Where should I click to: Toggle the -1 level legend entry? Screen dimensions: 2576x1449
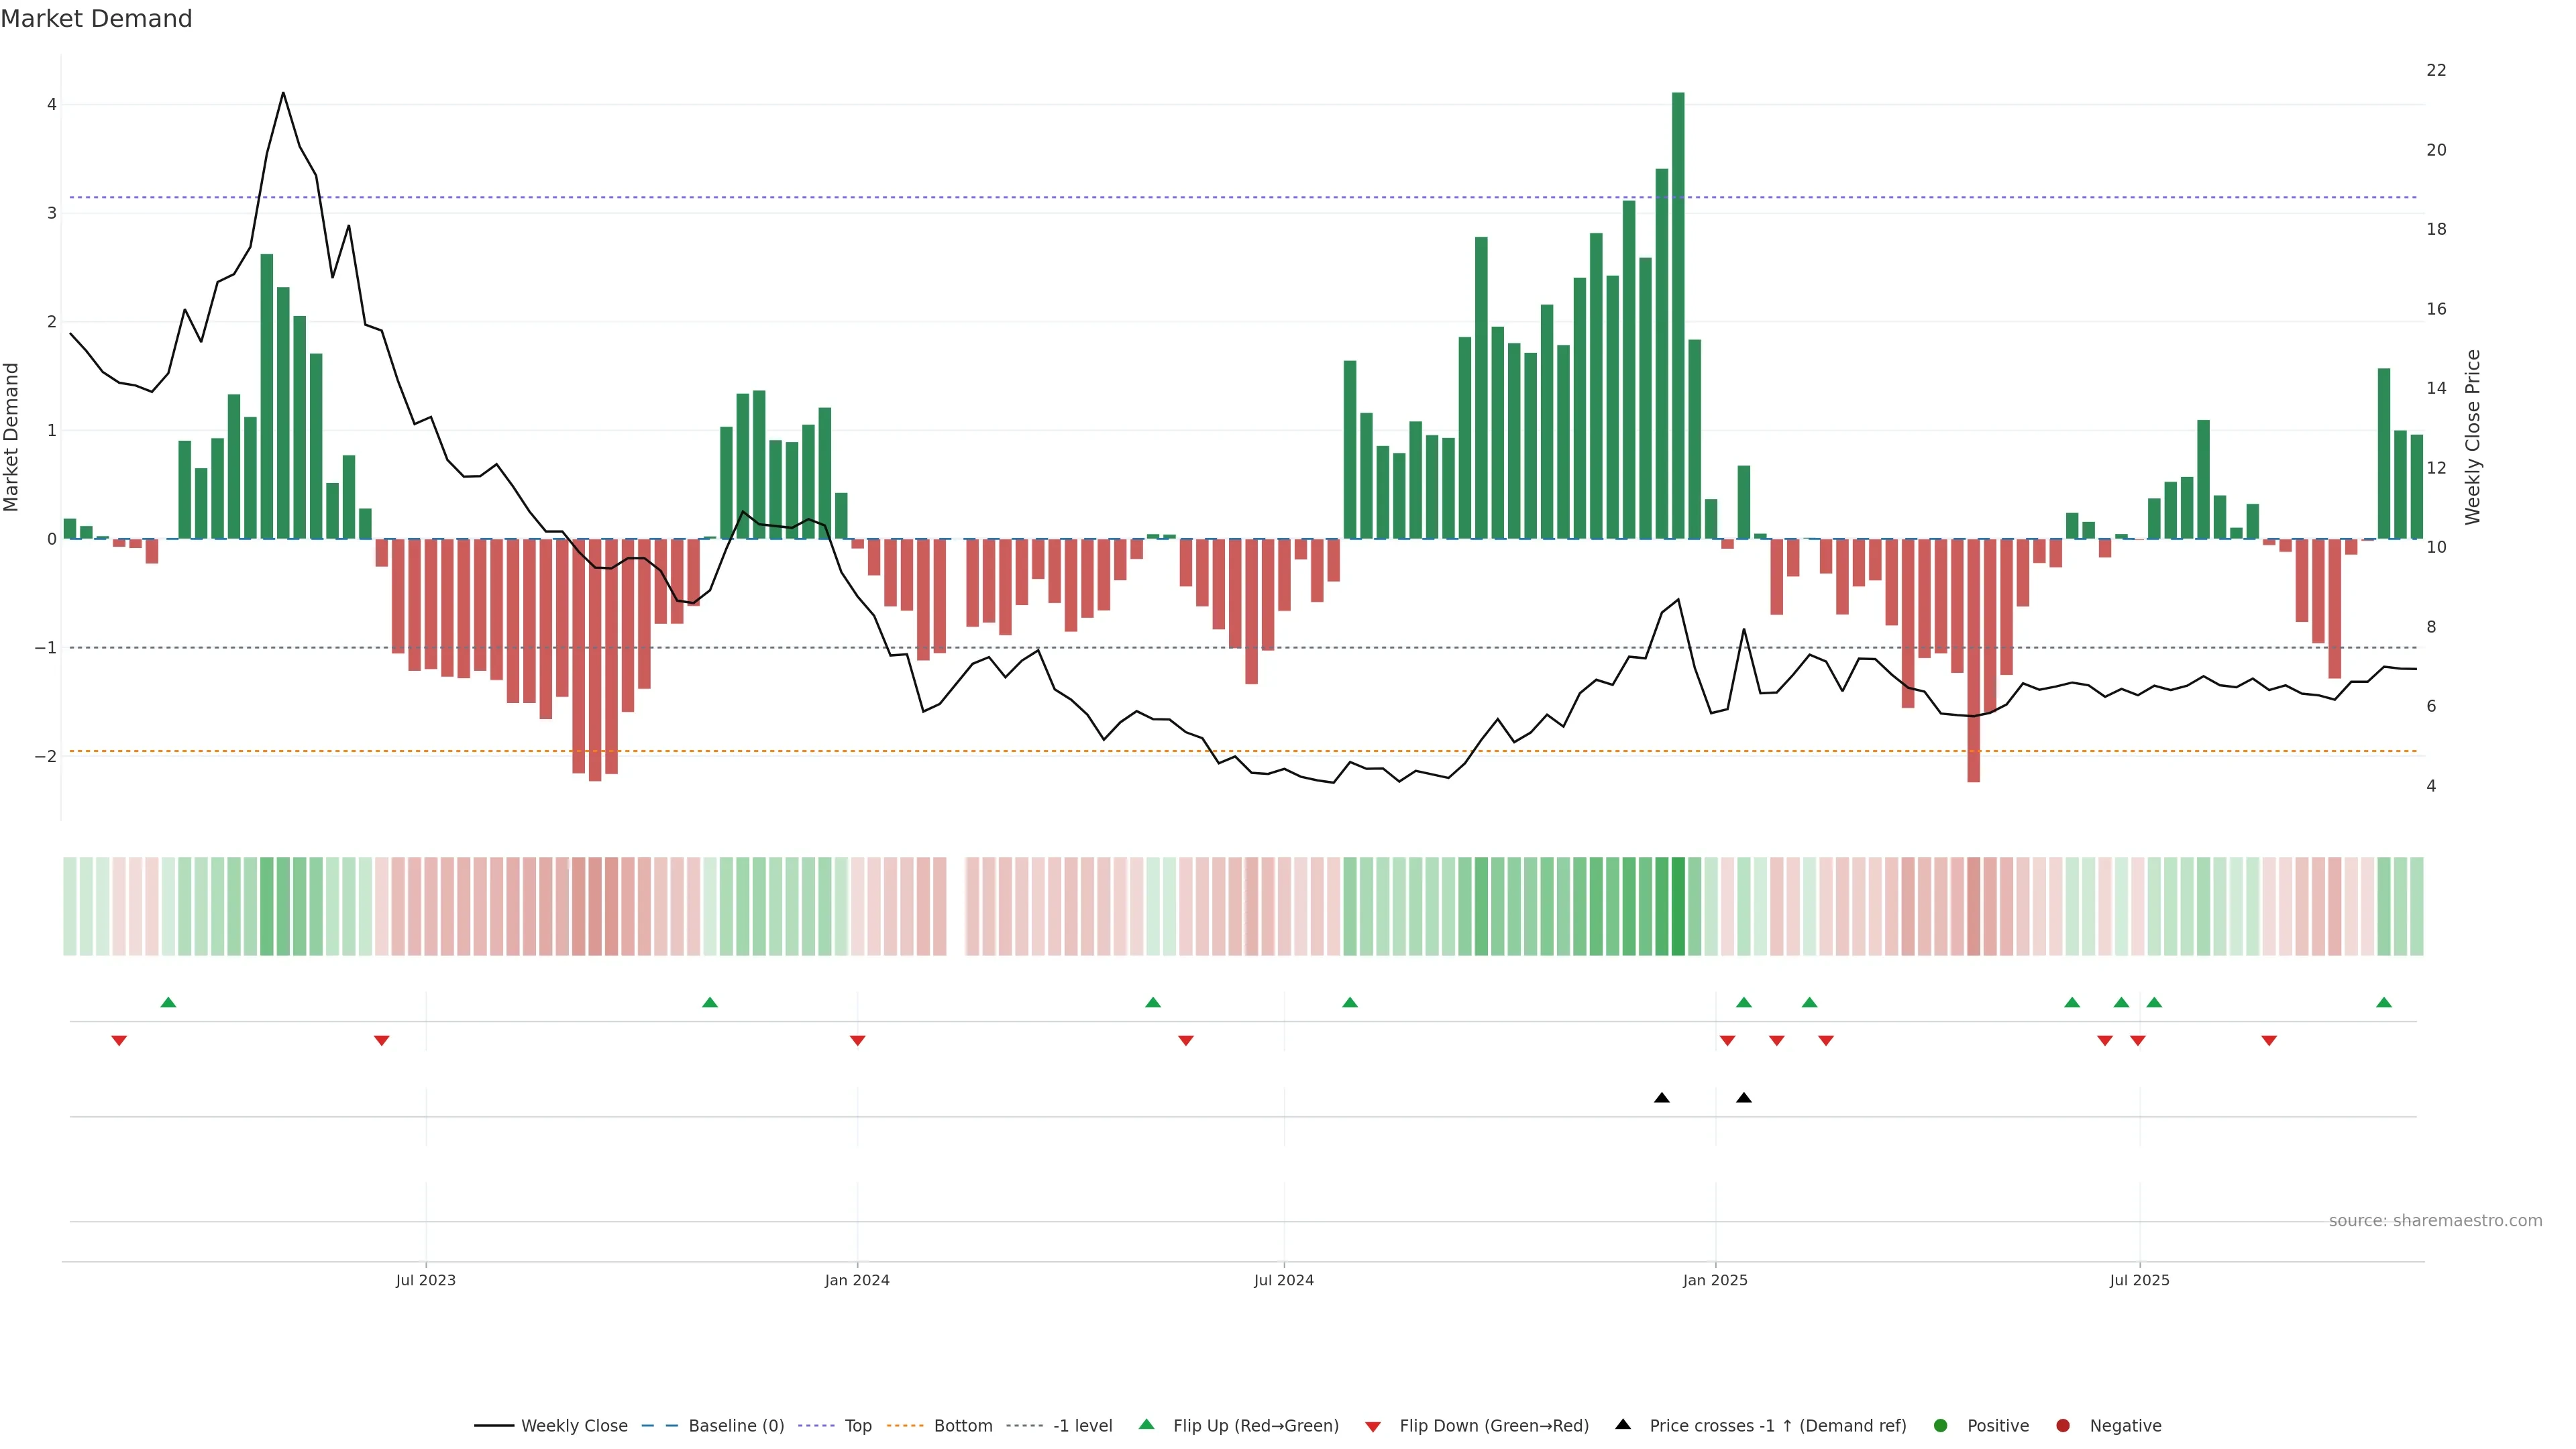click(x=1082, y=1425)
